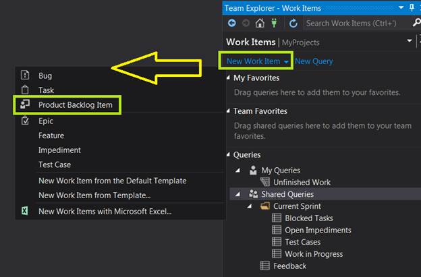Click the New Query link
This screenshot has height=277, width=421.
click(314, 61)
